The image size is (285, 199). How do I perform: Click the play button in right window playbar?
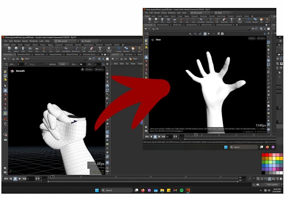159,137
